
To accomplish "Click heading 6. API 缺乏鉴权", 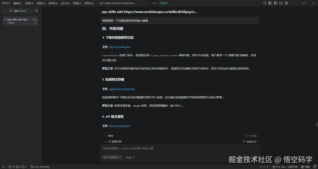I will (113, 117).
